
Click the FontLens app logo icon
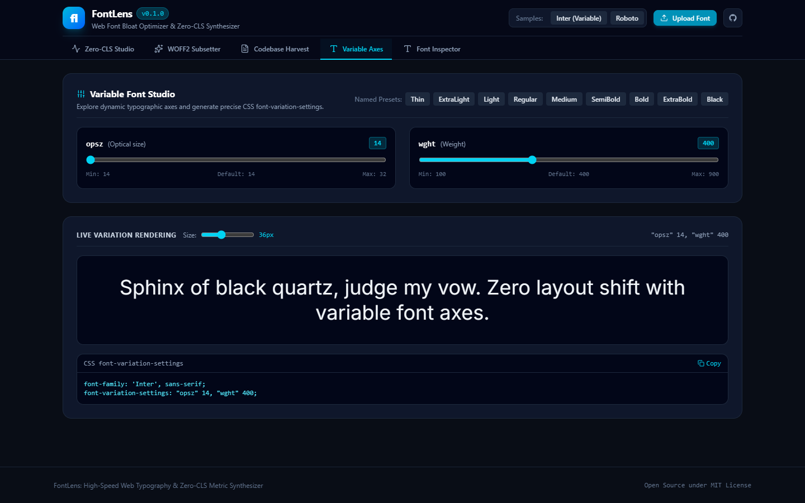(x=74, y=18)
